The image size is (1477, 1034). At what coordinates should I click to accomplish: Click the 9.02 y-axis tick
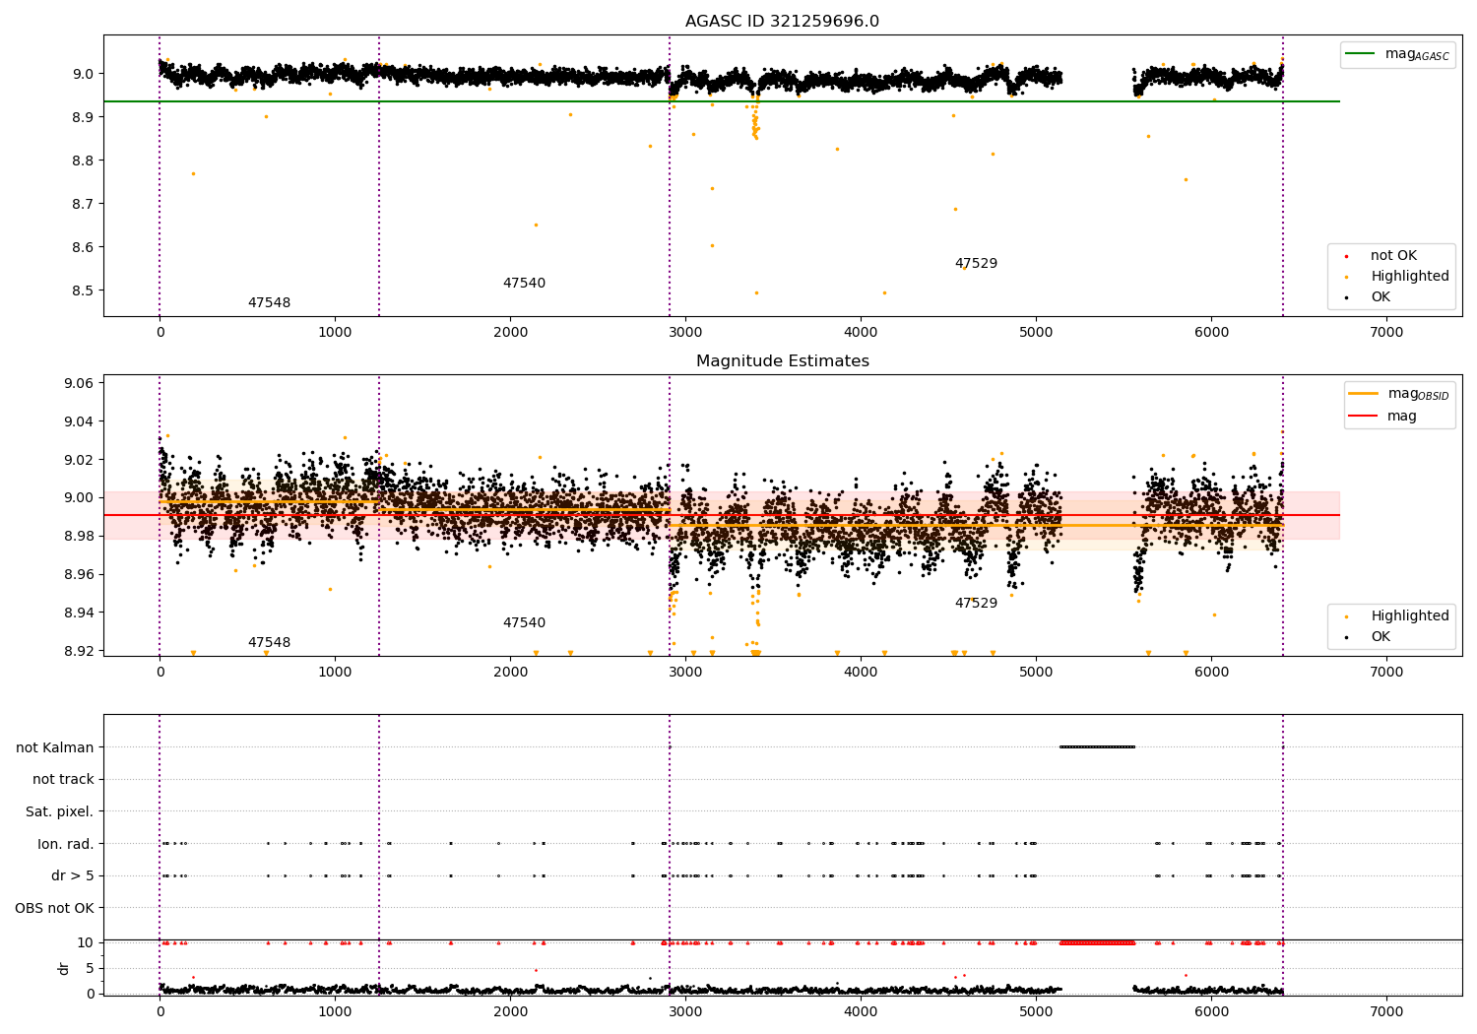[x=79, y=460]
